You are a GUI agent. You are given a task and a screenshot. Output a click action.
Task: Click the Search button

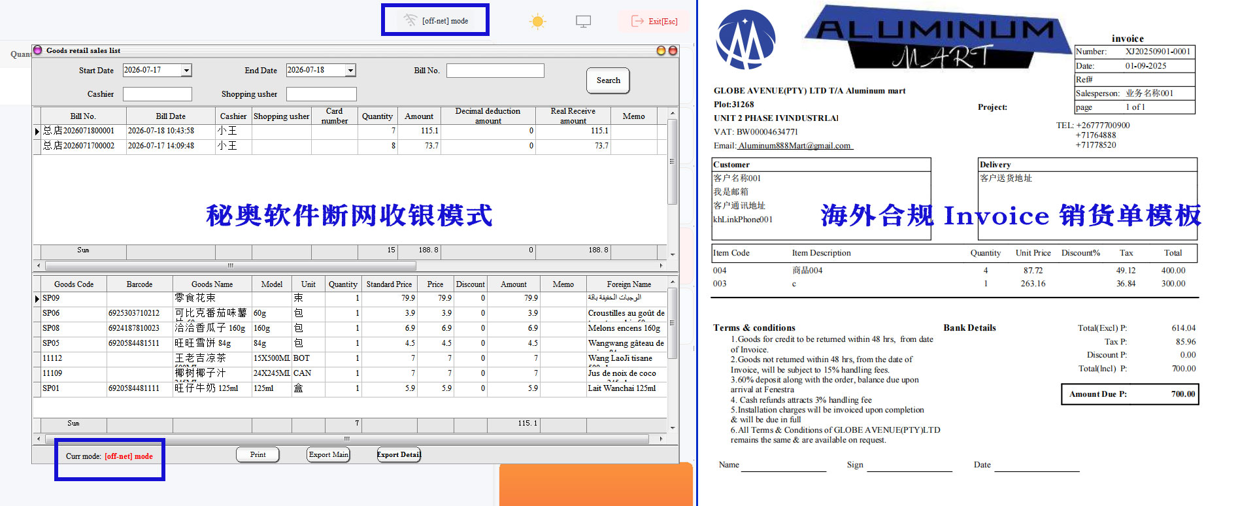coord(608,80)
